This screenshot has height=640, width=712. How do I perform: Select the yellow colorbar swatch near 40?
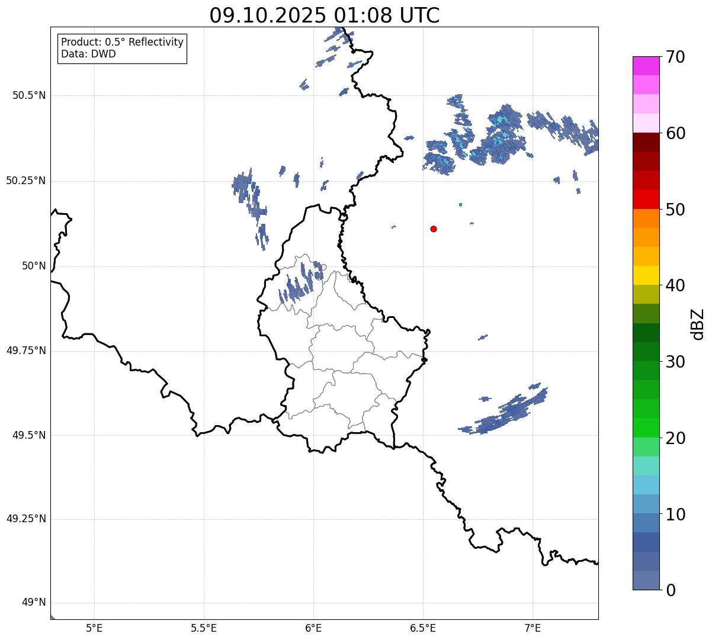(x=646, y=275)
